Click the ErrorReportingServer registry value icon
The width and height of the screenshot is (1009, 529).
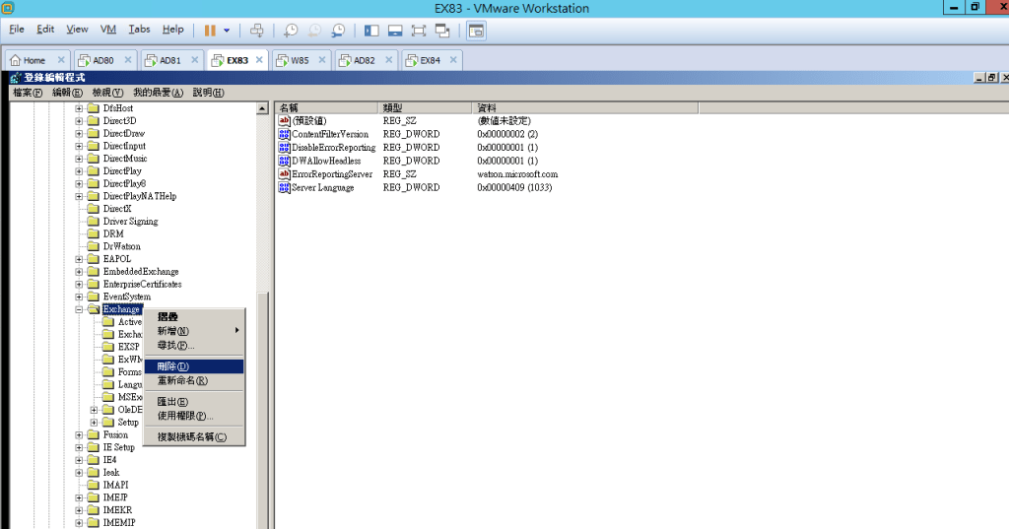tap(285, 174)
